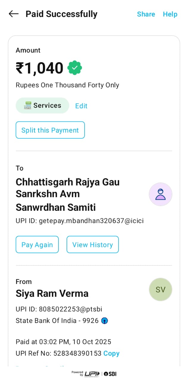Screen dimensions: 188x381
Task: Tap the SV sender initials avatar
Action: click(x=160, y=290)
